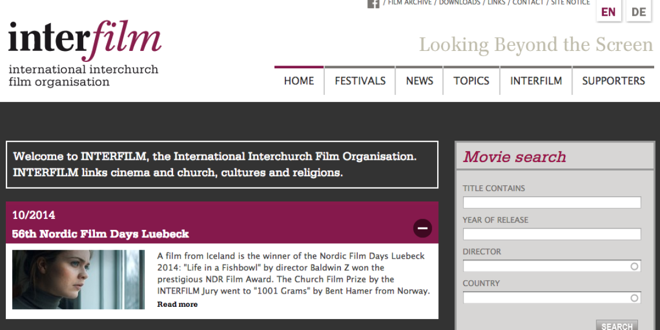Switch language to EN
This screenshot has height=330, width=660.
point(608,10)
